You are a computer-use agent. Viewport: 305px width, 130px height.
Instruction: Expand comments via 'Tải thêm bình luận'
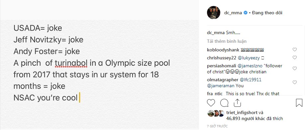(x=227, y=41)
